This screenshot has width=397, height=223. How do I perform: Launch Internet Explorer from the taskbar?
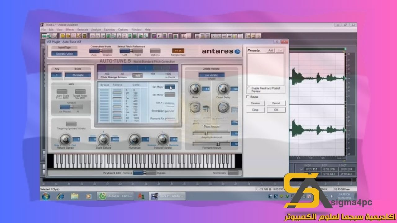pyautogui.click(x=60, y=196)
